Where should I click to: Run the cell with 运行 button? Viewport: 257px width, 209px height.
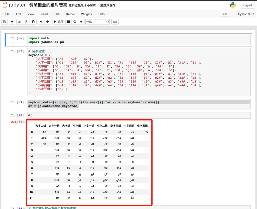(x=59, y=22)
